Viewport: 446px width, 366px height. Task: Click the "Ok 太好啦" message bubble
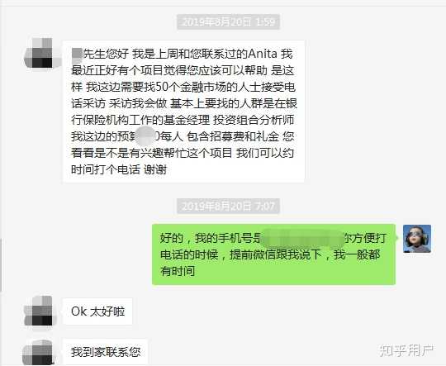pyautogui.click(x=97, y=311)
